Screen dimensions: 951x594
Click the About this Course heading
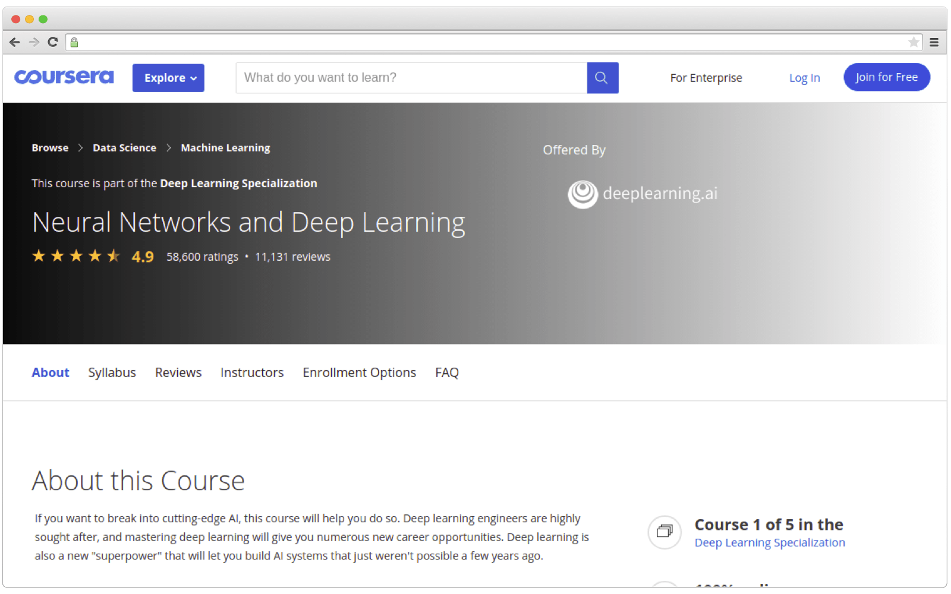138,481
